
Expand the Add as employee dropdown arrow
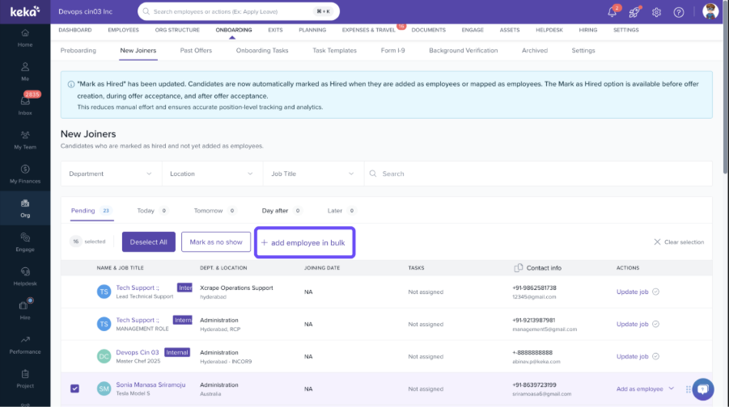coord(671,388)
